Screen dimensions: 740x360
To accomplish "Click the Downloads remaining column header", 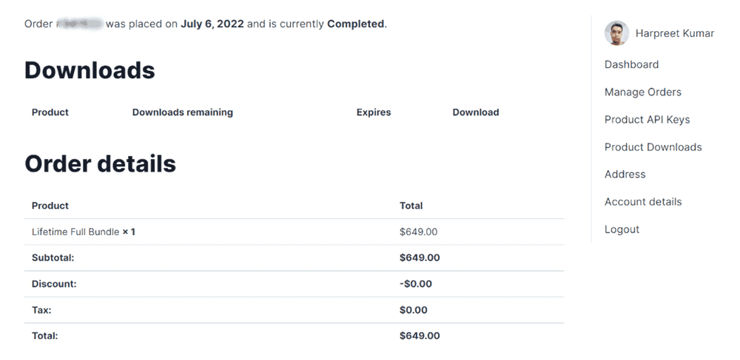I will pos(182,112).
